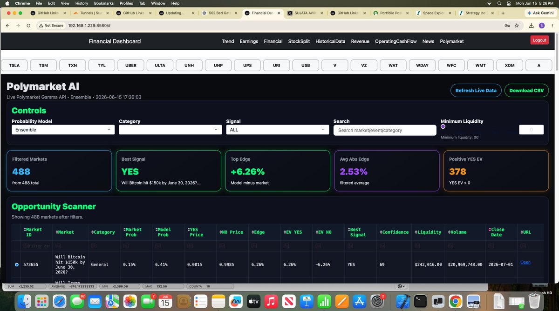559x311 pixels.
Task: Open new tab with plus button
Action: pyautogui.click(x=503, y=13)
